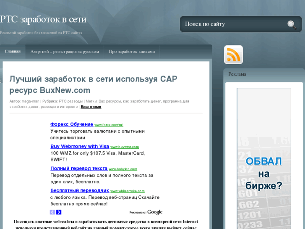Open 'Бесплатный переводчик' ad link
305x229 pixels.
click(80, 190)
